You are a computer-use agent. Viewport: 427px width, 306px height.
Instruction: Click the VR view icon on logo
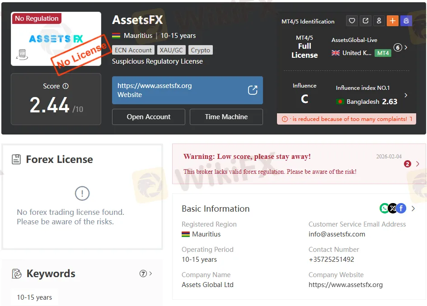pos(22,55)
